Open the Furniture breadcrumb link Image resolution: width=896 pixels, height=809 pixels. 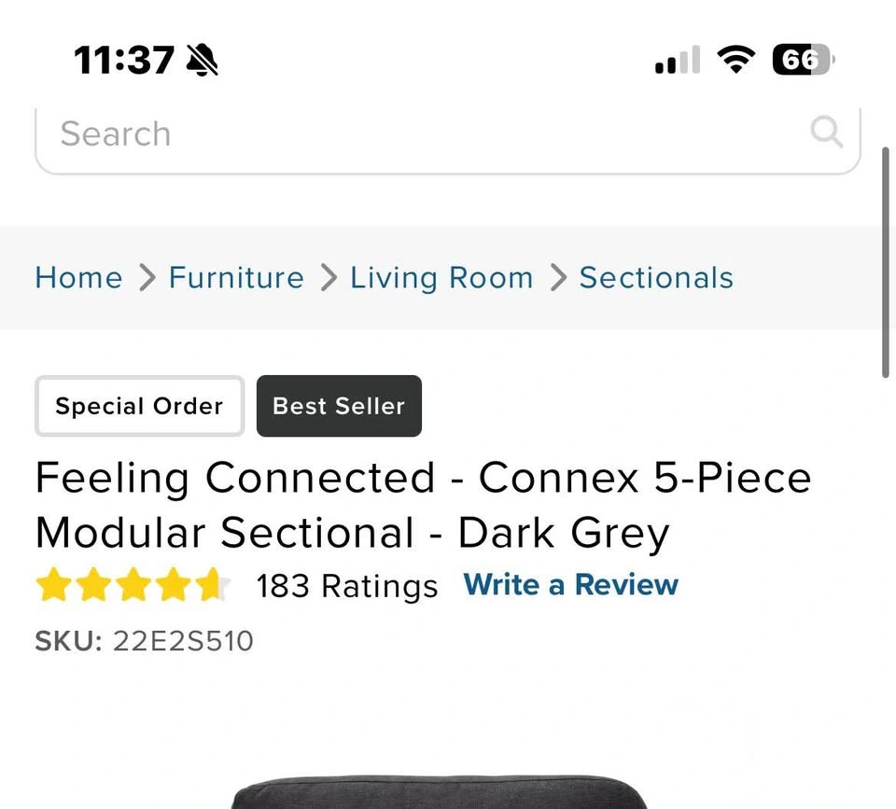[236, 278]
